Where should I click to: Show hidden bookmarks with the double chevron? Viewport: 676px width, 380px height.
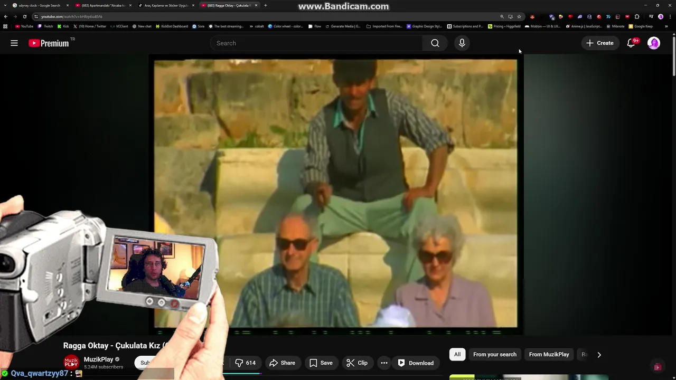tap(666, 26)
